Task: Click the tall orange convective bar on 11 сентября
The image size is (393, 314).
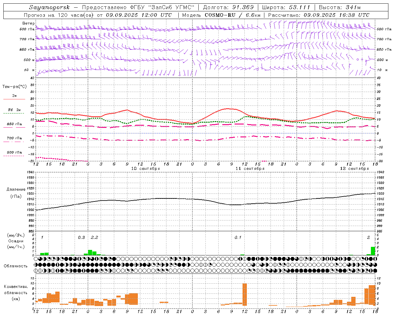Action: (245, 294)
